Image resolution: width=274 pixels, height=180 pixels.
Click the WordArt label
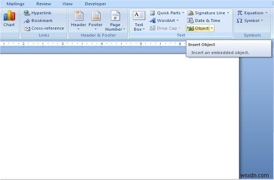pyautogui.click(x=166, y=21)
